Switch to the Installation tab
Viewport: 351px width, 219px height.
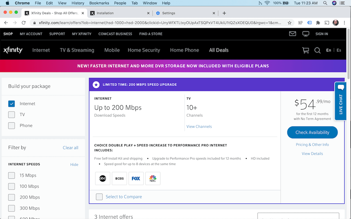click(x=120, y=13)
